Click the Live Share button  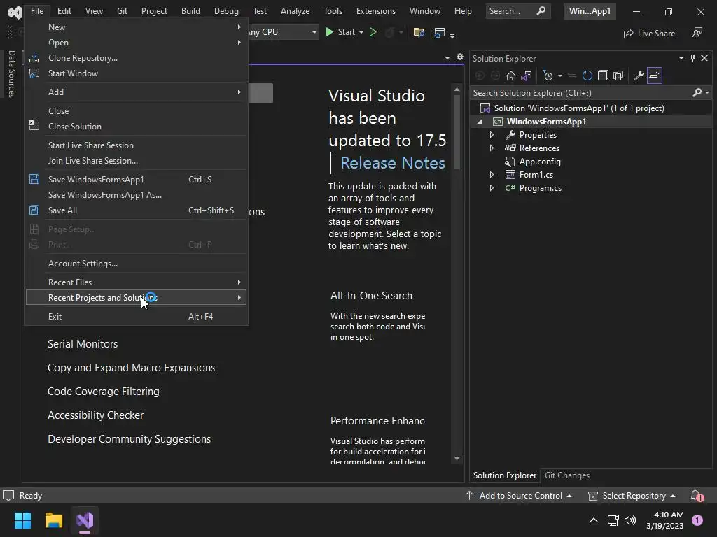tap(649, 34)
